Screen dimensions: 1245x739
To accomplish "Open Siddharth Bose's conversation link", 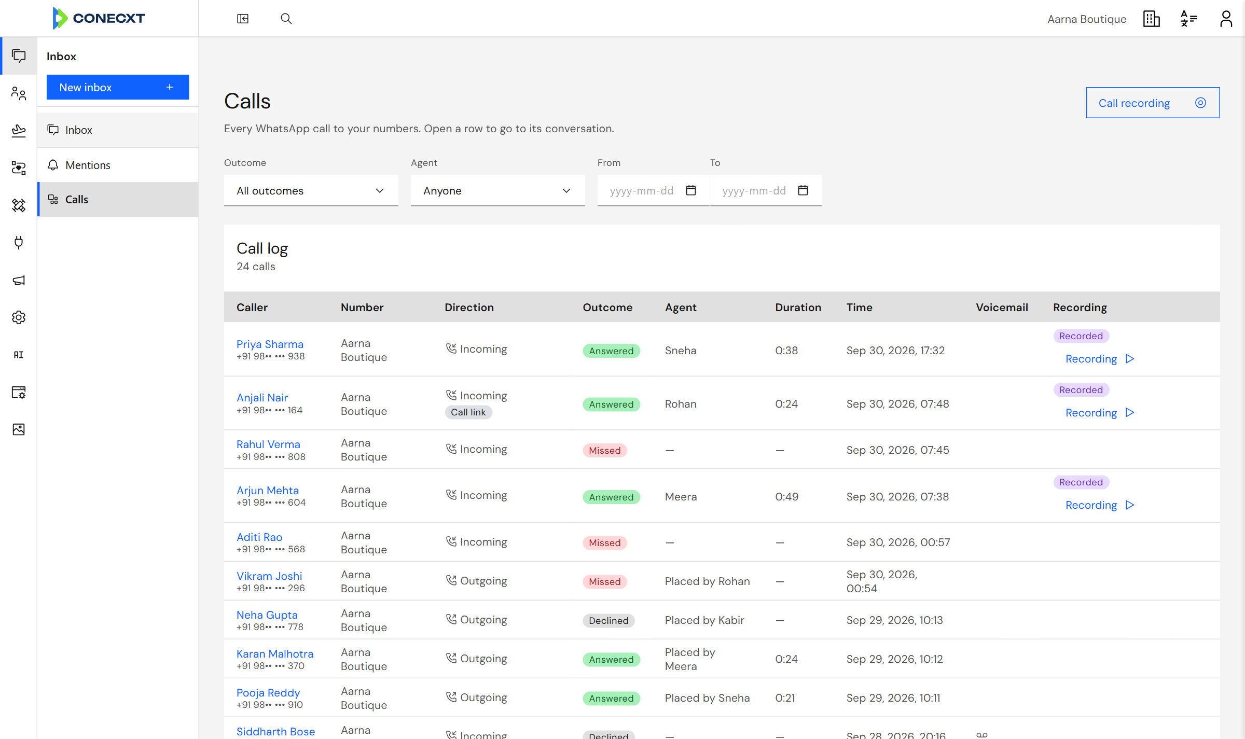I will (x=275, y=732).
